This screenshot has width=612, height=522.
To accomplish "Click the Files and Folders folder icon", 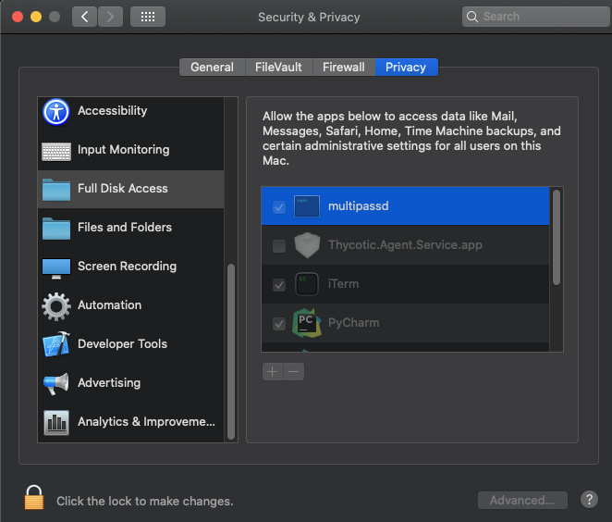I will 56,229.
